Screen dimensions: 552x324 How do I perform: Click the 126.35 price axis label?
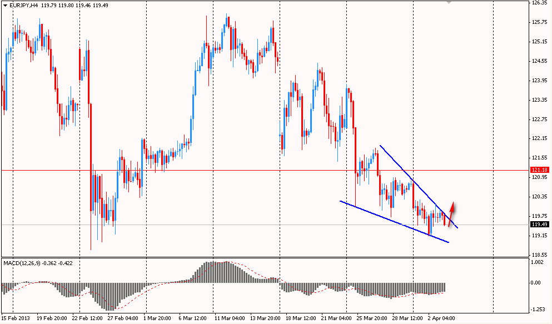point(540,3)
